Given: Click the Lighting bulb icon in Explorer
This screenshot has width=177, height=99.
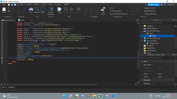Looking at the screenshot, I should point(145,26).
